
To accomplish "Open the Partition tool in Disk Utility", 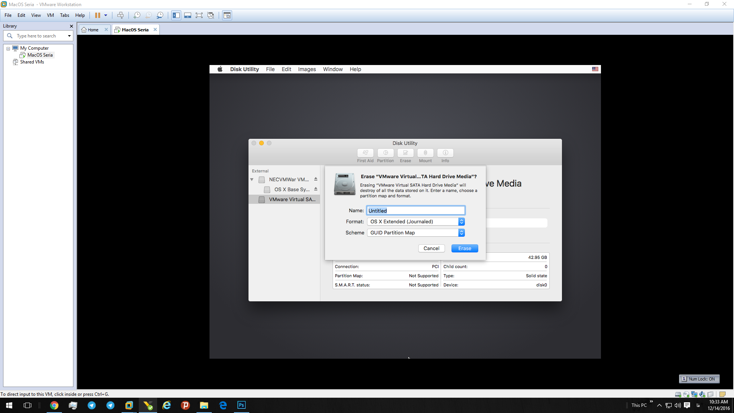I will tap(385, 153).
